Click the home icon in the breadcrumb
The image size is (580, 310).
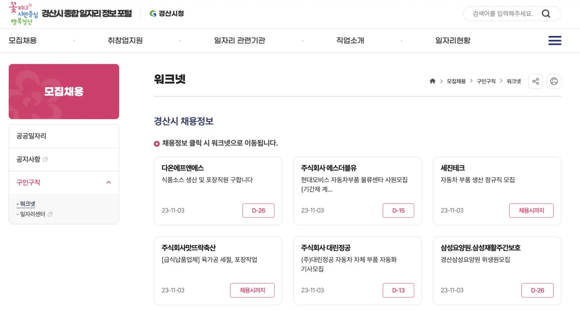pyautogui.click(x=432, y=81)
